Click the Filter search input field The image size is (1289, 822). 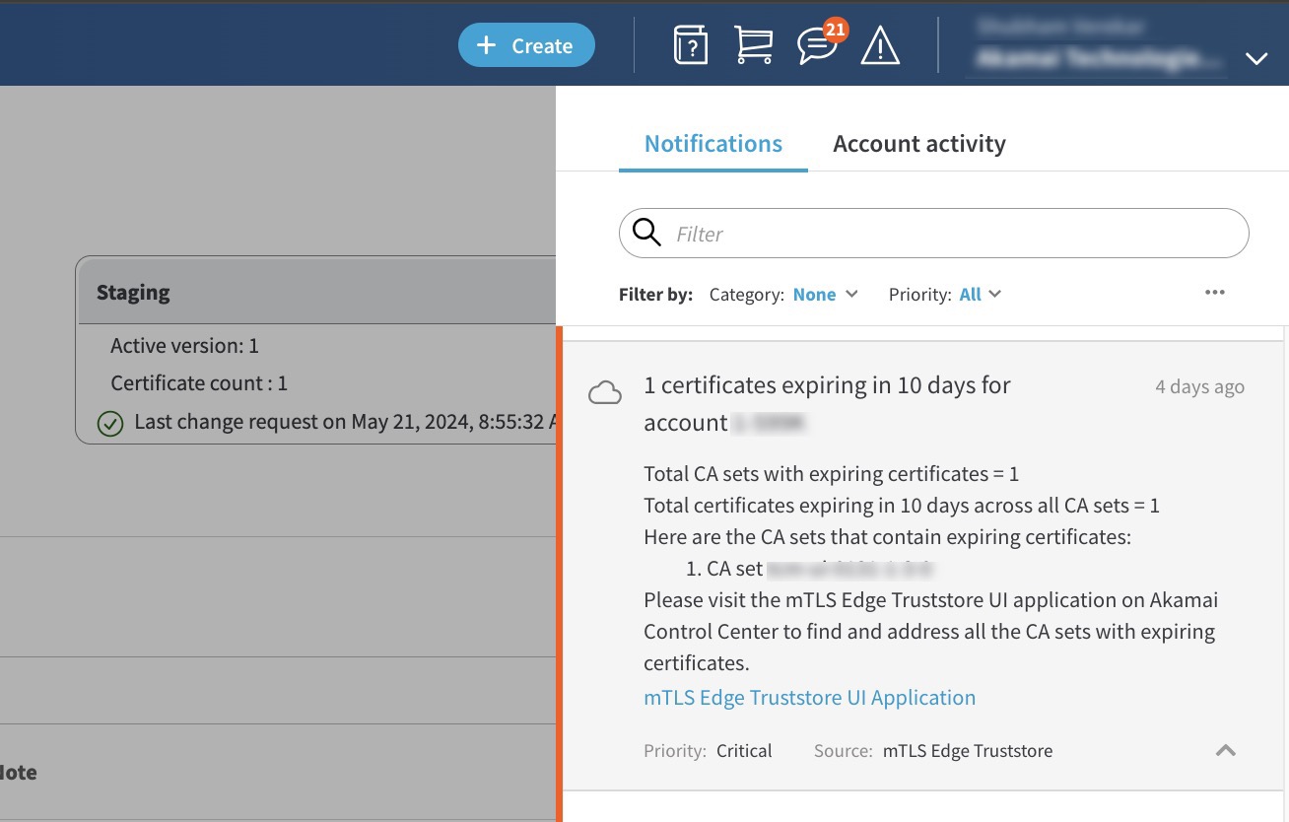tap(946, 234)
